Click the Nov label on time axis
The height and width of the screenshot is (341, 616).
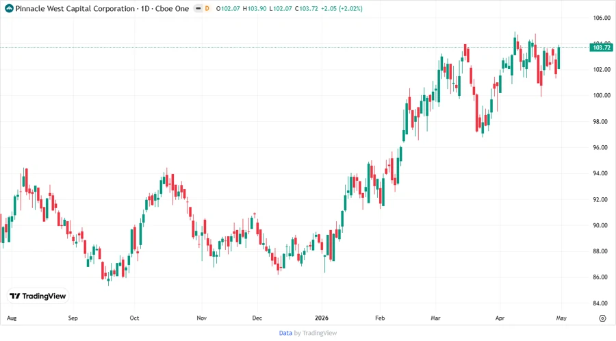(x=201, y=318)
